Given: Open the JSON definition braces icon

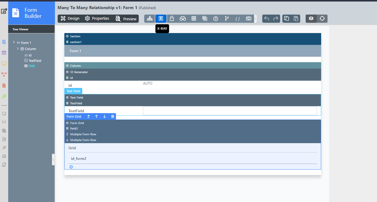Looking at the screenshot, I should pyautogui.click(x=237, y=19).
